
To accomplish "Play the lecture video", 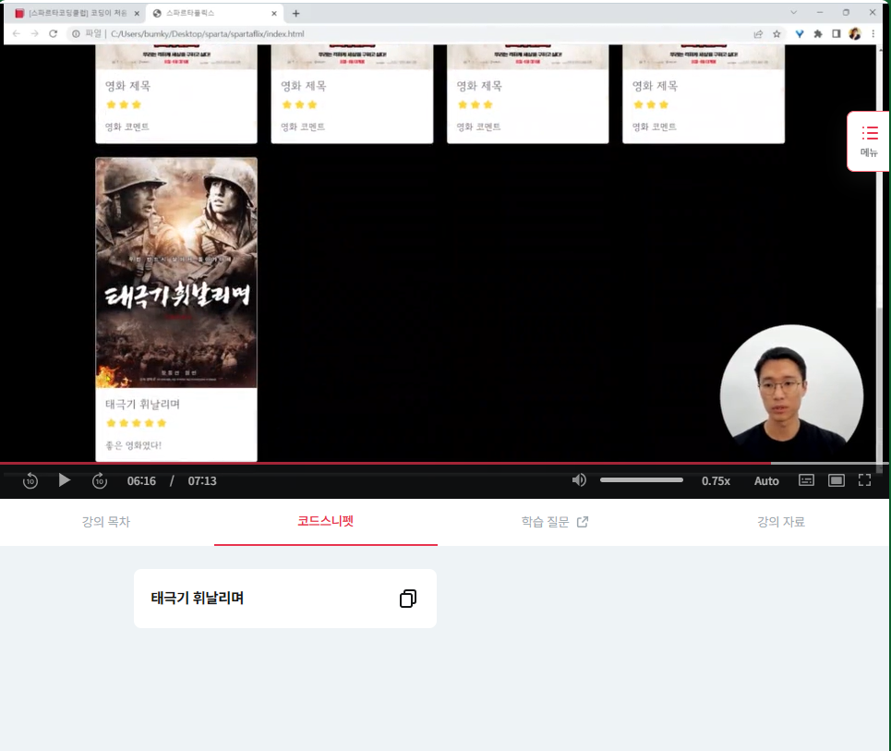I will point(65,480).
